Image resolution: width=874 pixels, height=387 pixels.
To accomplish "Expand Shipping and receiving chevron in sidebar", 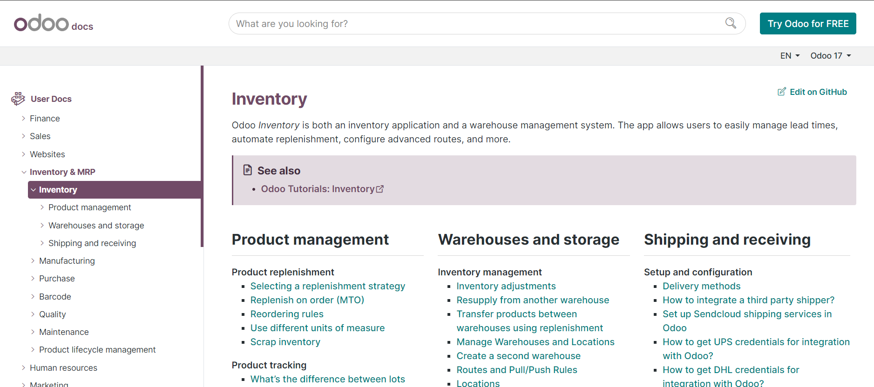I will pos(42,243).
